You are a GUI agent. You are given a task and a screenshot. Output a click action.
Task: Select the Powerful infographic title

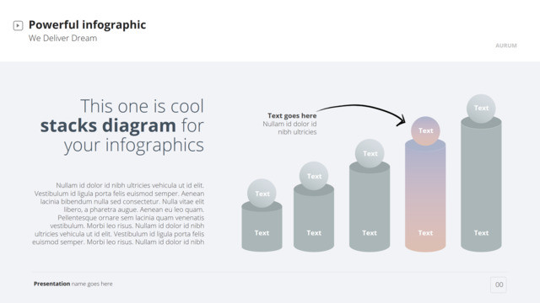[87, 24]
